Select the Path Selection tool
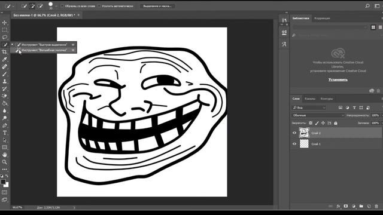Viewport: 383px width, 215px height. coord(4,140)
